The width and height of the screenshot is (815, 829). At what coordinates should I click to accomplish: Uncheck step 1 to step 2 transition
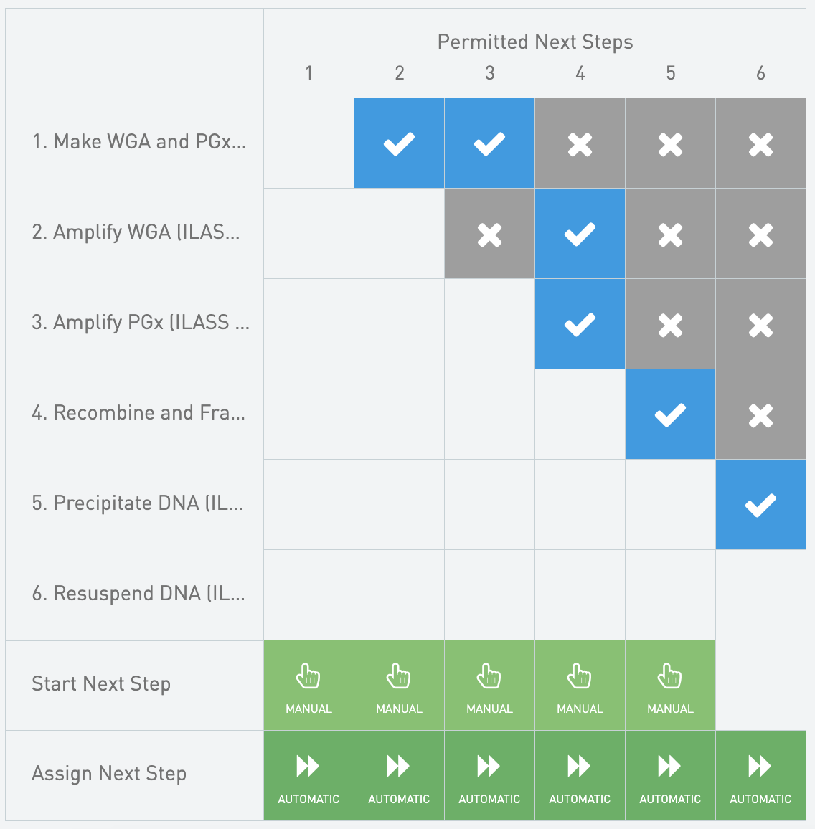[x=399, y=143]
